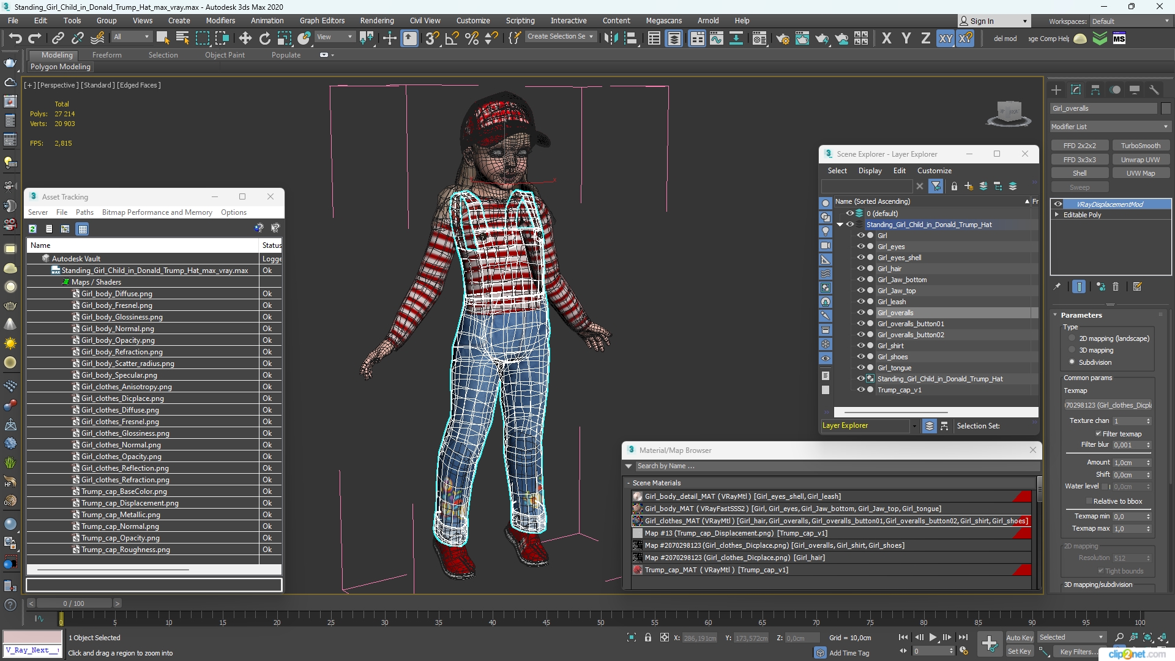Screen dimensions: 1175x661
Task: Click the Girl_clothes_MAT material swatch
Action: (637, 521)
